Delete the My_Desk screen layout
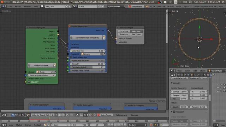This screenshot has width=226, height=127. click(70, 6)
